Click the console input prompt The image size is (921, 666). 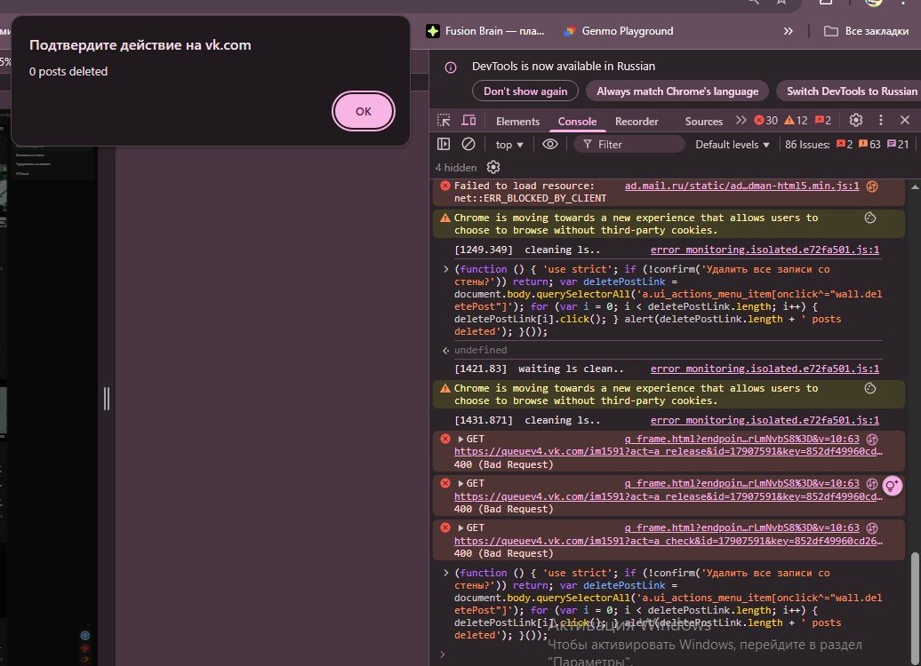(669, 654)
